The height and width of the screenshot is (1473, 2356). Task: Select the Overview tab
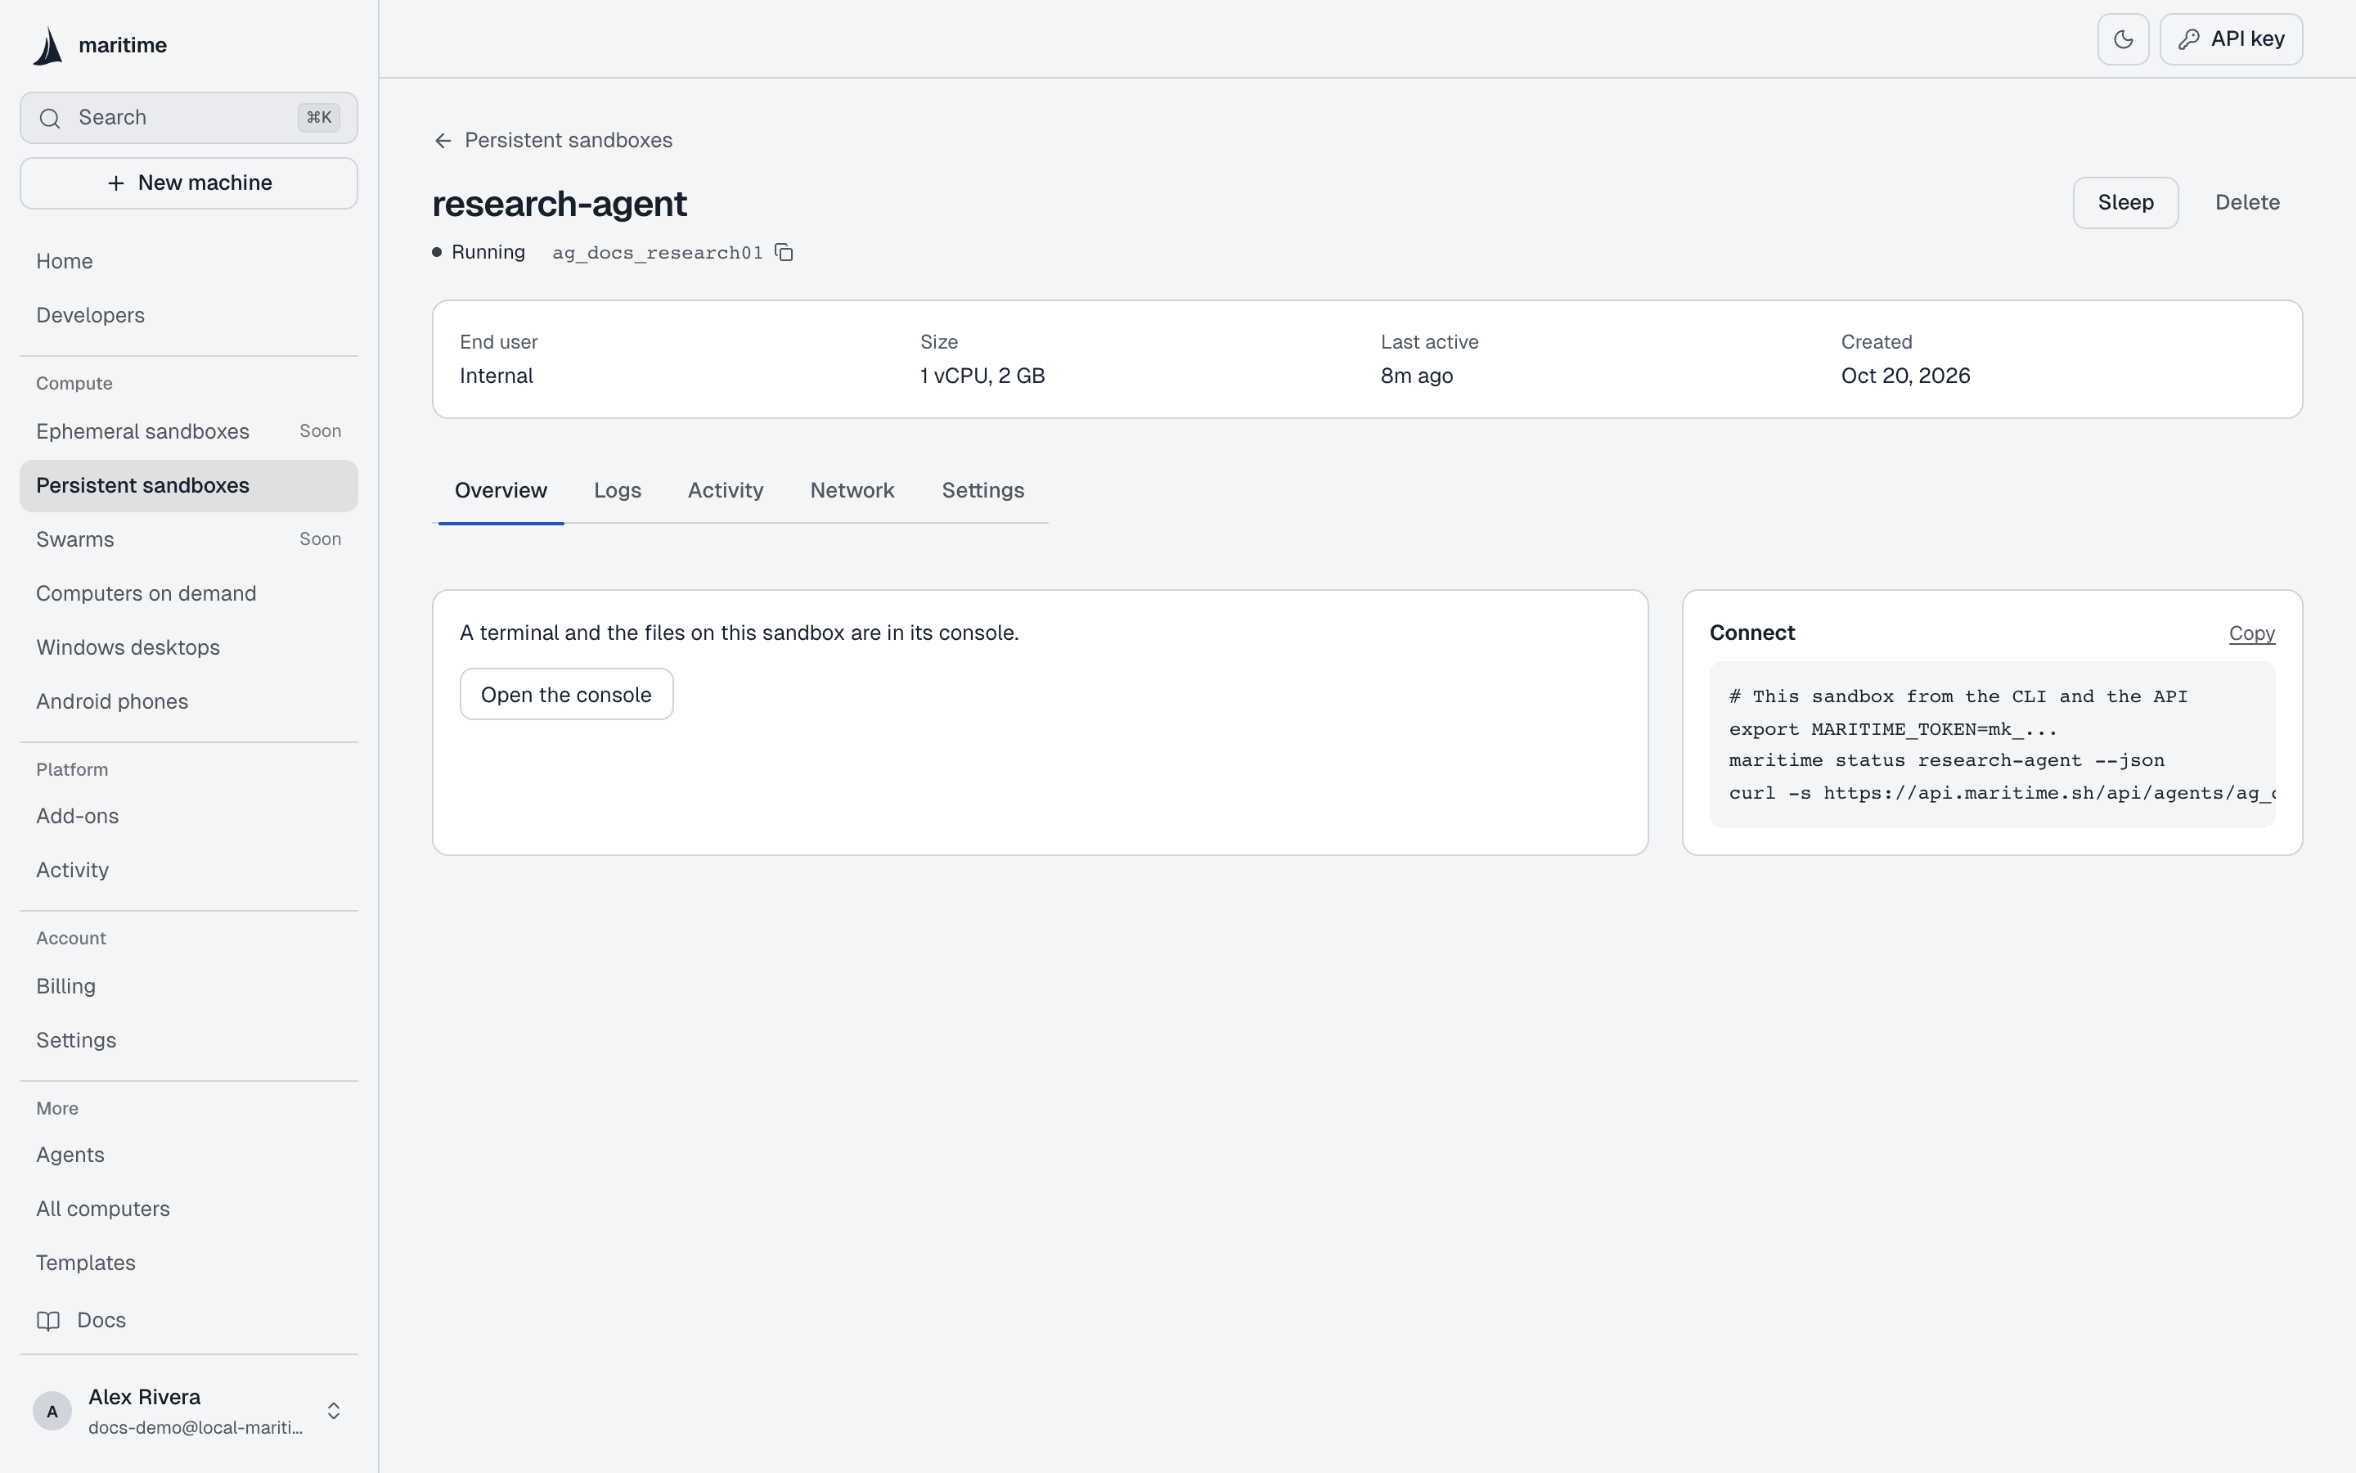coord(501,490)
